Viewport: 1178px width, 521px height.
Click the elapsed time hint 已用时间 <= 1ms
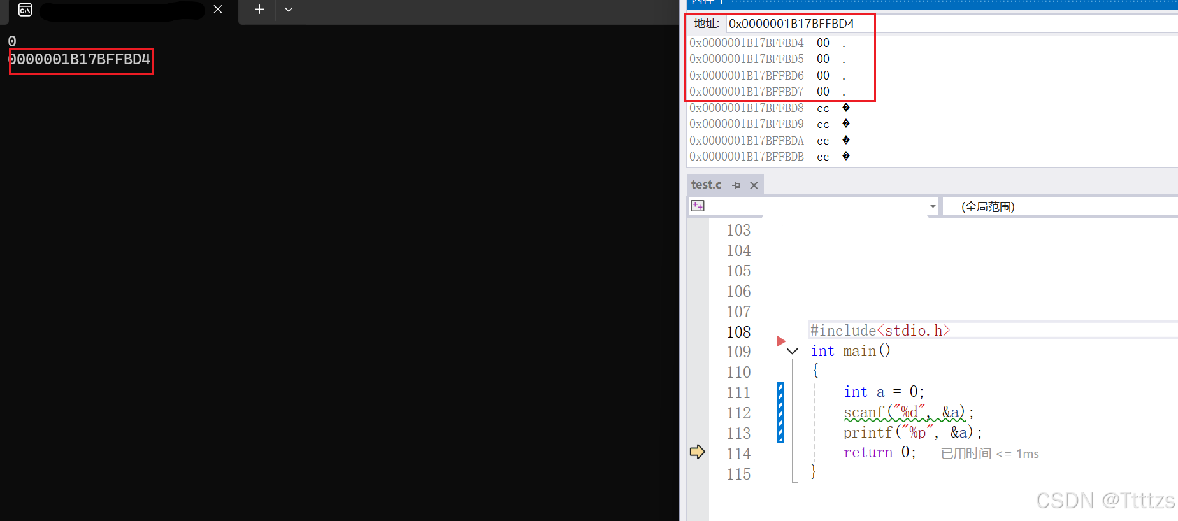point(989,453)
